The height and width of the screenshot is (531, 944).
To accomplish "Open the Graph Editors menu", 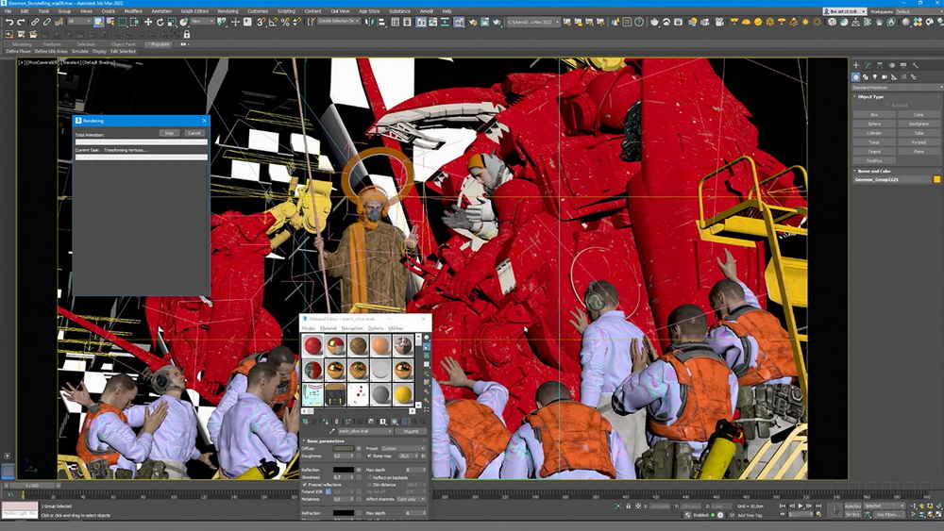I will pyautogui.click(x=194, y=11).
